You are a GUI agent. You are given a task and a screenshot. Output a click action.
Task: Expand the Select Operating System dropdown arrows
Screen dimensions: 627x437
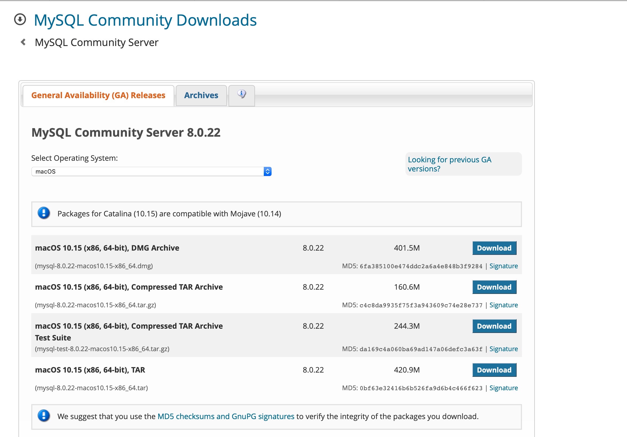click(x=267, y=172)
